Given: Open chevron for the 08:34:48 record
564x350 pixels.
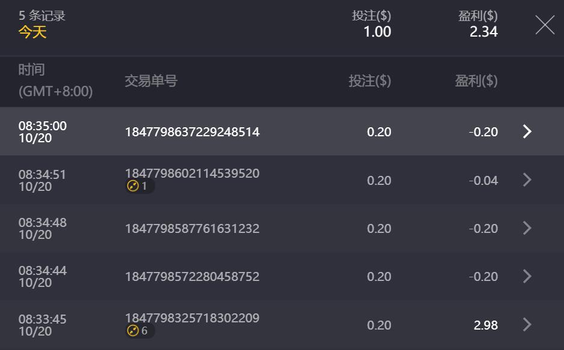Looking at the screenshot, I should pos(527,228).
